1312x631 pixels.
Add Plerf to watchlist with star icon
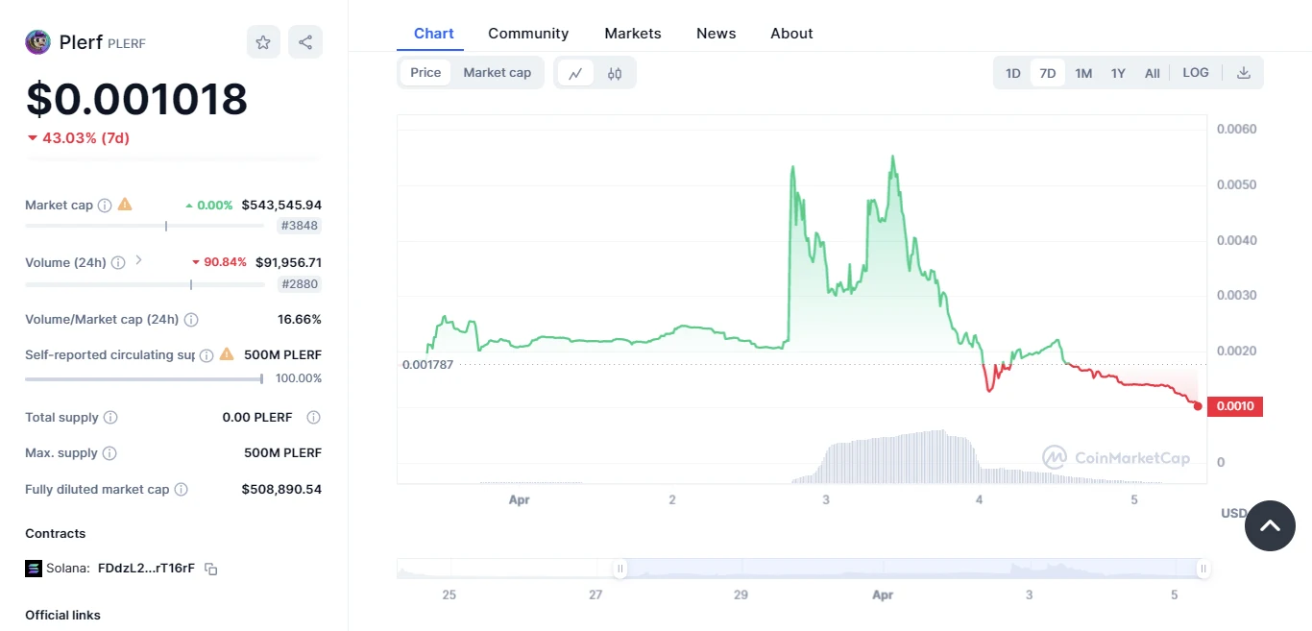263,42
